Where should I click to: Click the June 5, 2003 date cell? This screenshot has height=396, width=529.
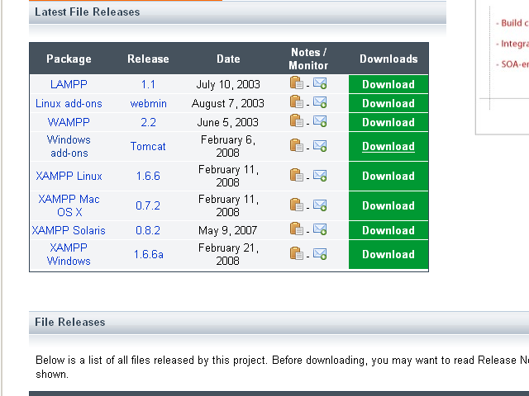click(228, 122)
